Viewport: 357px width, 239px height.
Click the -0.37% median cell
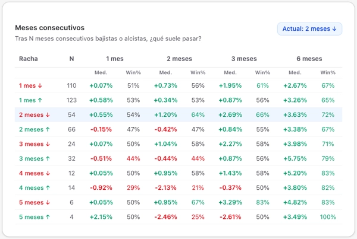(x=230, y=188)
